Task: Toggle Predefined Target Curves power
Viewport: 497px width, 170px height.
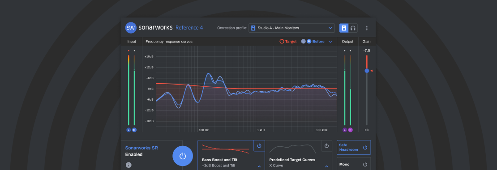Action: click(326, 146)
